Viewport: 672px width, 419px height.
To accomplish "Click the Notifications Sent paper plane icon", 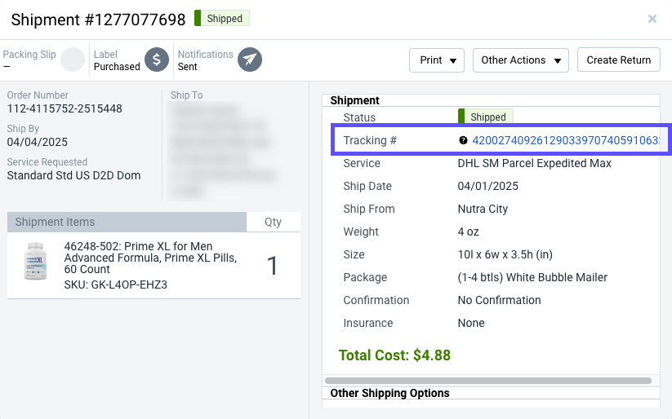I will [x=250, y=60].
